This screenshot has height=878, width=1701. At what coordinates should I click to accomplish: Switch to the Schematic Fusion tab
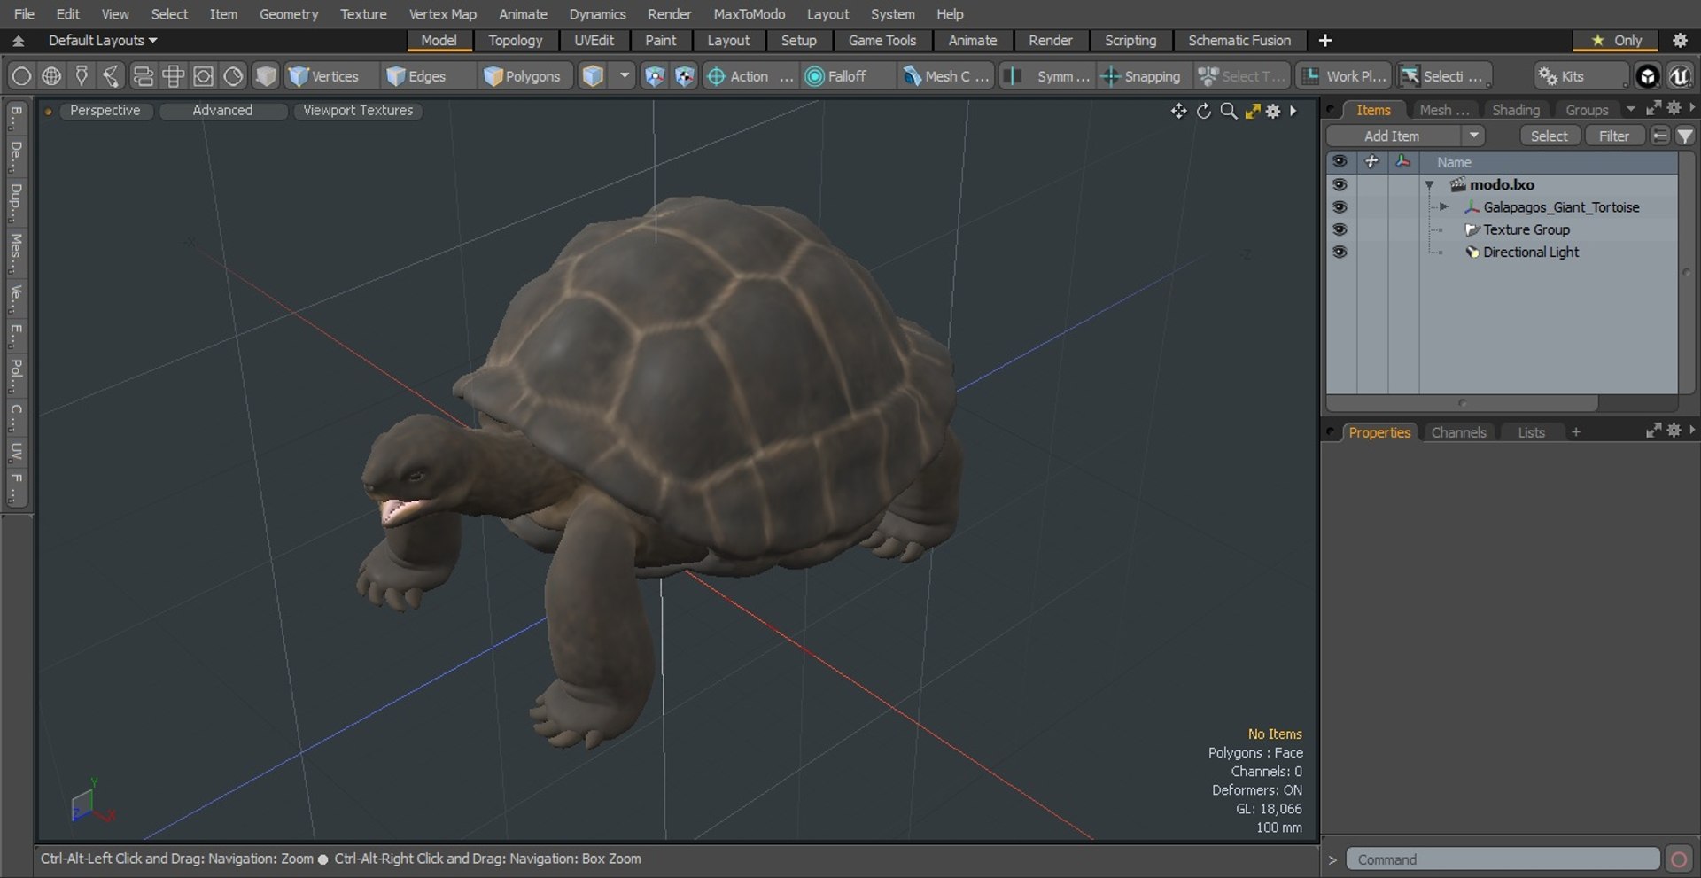(x=1239, y=40)
